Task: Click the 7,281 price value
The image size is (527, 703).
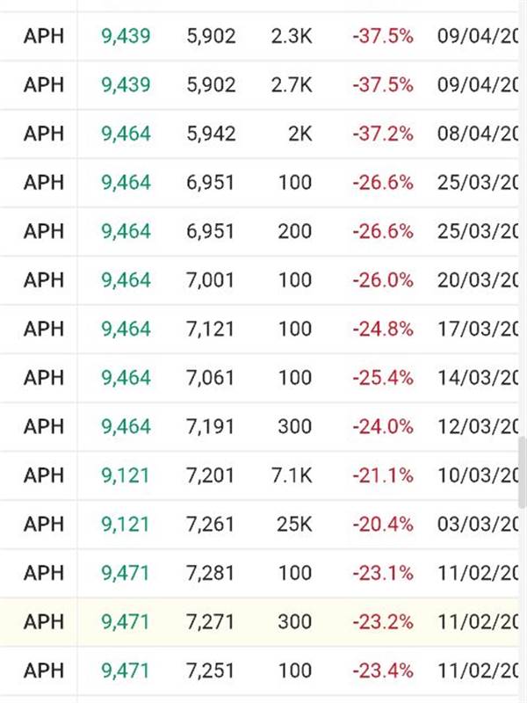Action: (x=211, y=573)
